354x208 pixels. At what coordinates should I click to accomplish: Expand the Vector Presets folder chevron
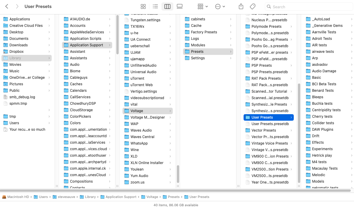pos(291,130)
